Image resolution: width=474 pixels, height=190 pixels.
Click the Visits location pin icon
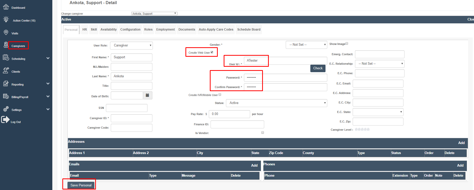pos(6,32)
